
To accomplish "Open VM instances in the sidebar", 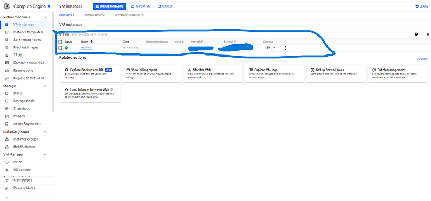I will tap(25, 24).
